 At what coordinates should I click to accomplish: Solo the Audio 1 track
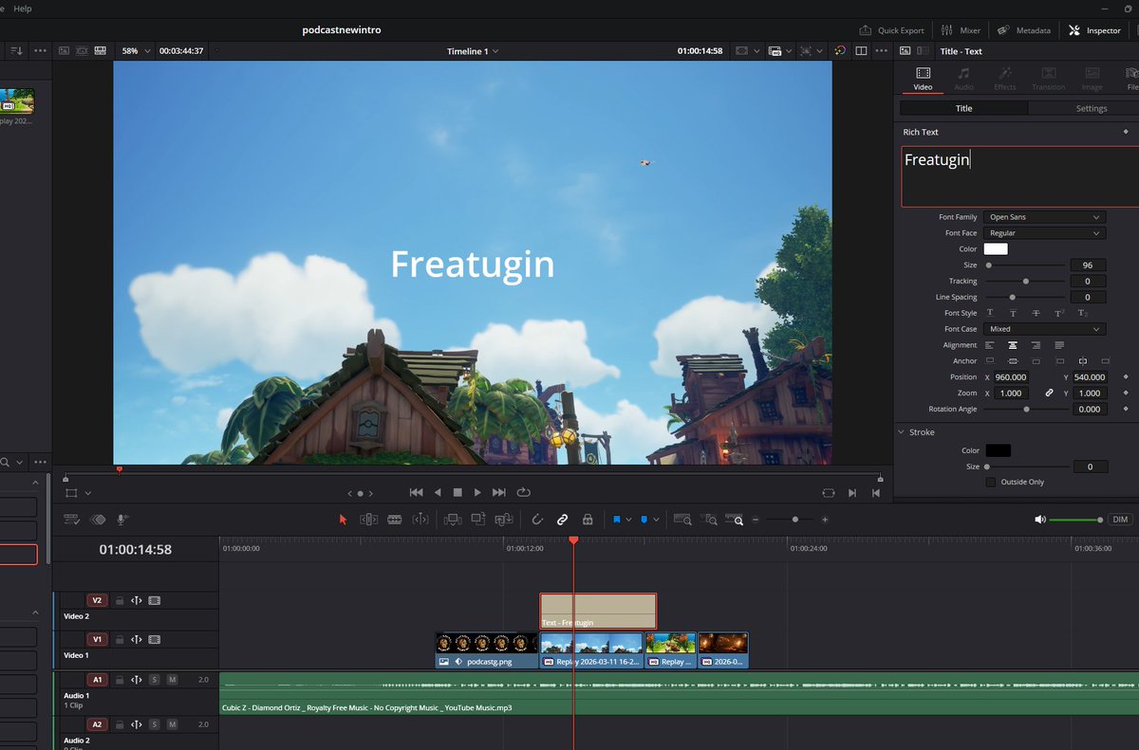click(x=154, y=680)
